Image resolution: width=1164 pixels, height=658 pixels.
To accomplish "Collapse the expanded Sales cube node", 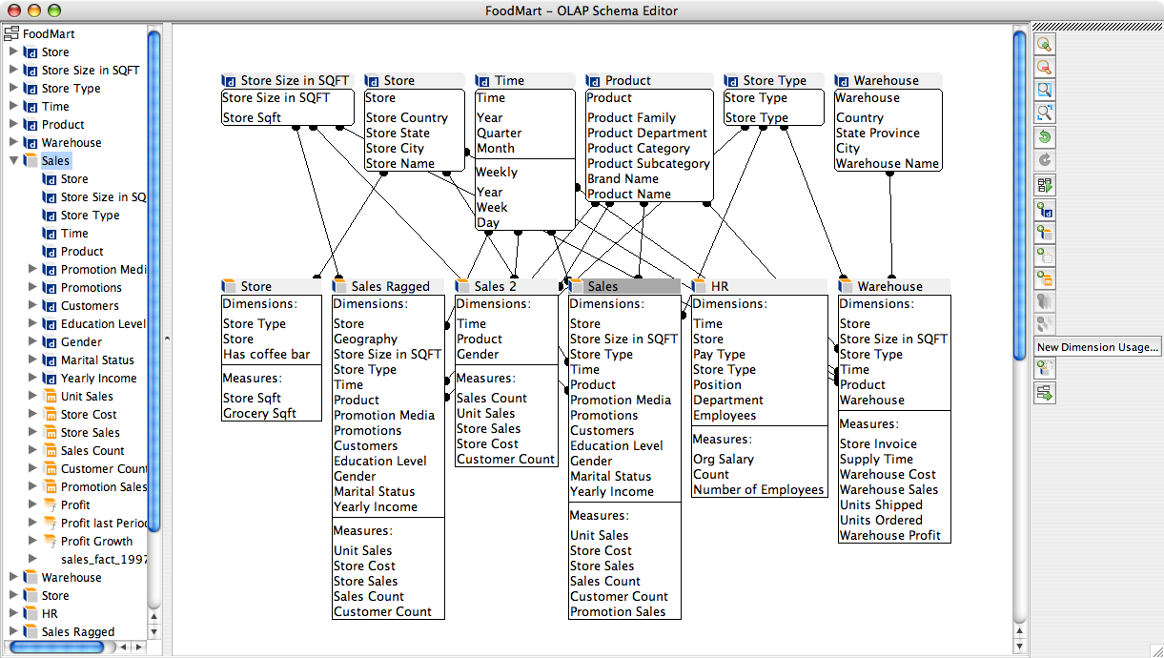I will (13, 161).
